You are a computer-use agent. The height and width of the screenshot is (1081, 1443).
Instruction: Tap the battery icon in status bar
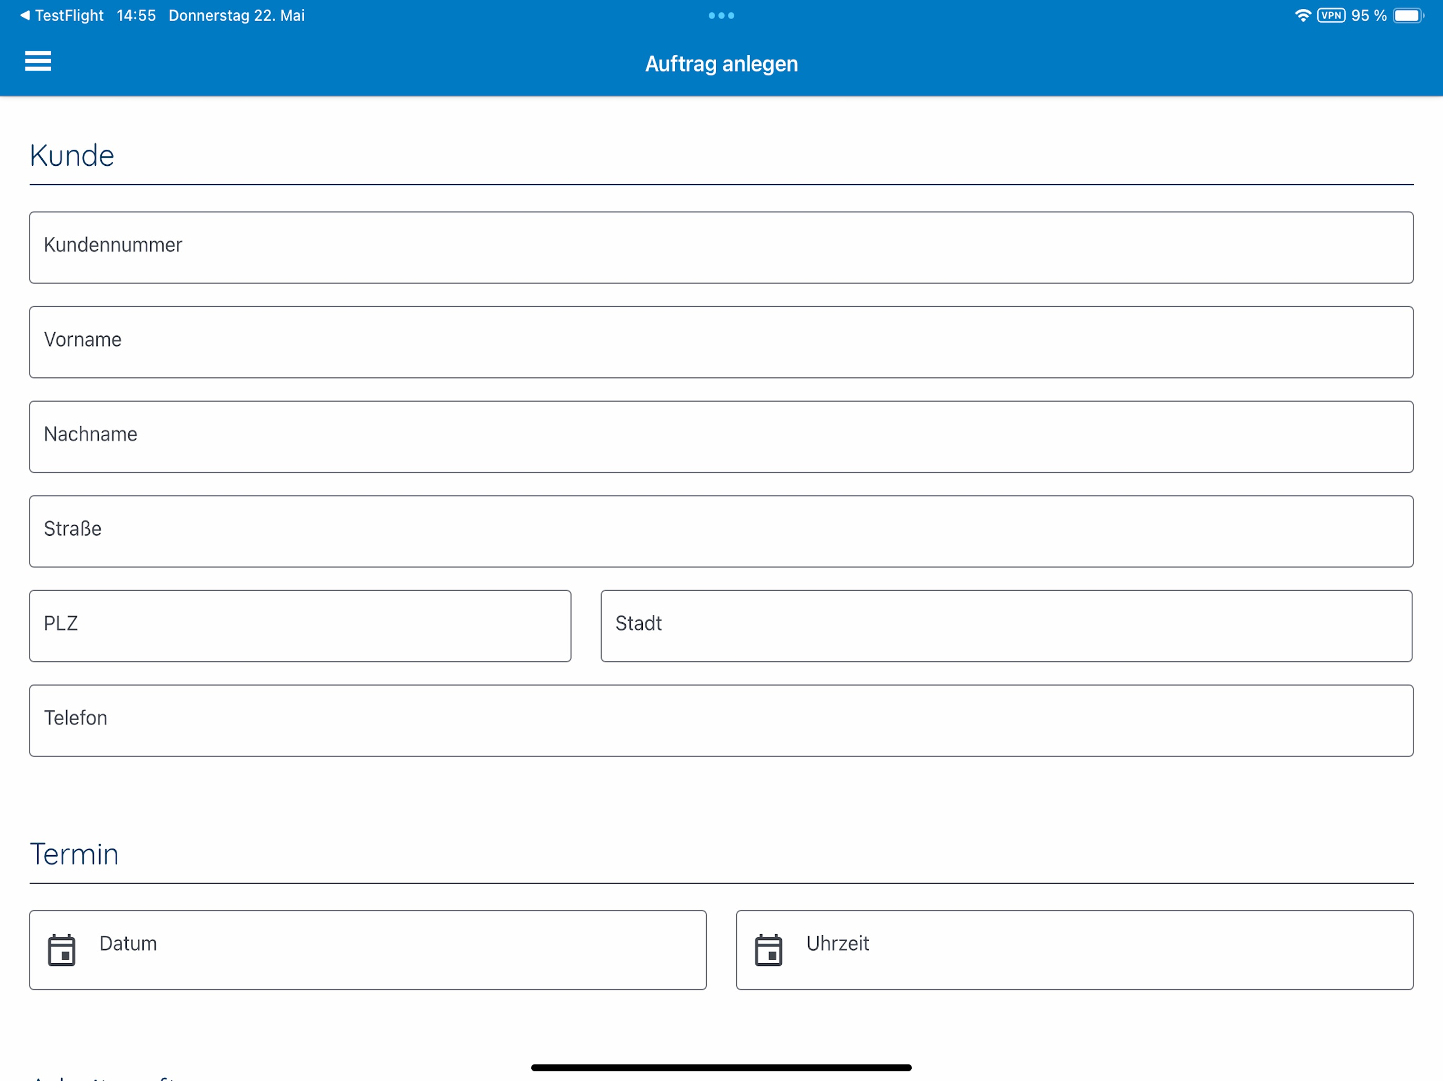(x=1409, y=15)
